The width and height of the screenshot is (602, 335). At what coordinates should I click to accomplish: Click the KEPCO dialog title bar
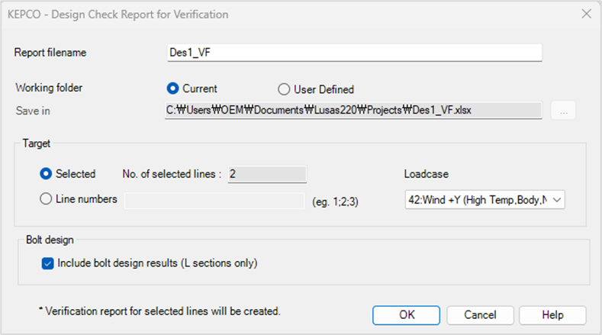click(x=229, y=14)
